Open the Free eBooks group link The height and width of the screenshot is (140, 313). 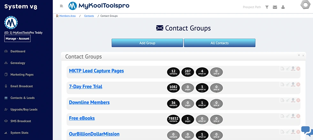click(82, 118)
